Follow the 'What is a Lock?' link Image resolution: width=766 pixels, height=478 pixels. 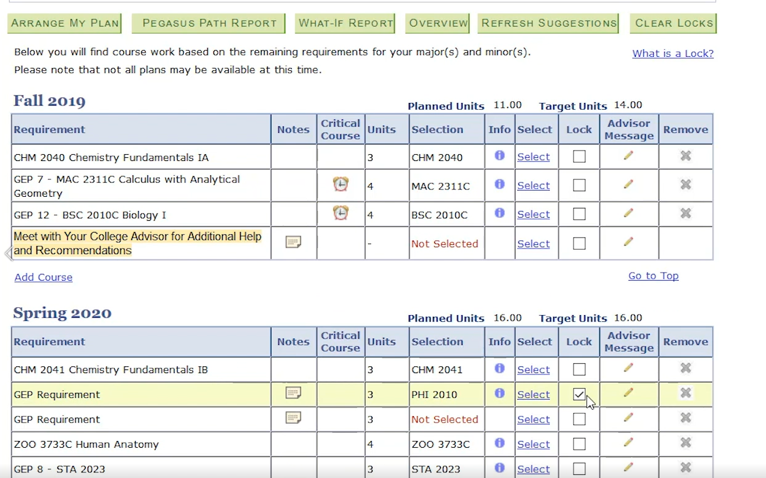point(673,54)
